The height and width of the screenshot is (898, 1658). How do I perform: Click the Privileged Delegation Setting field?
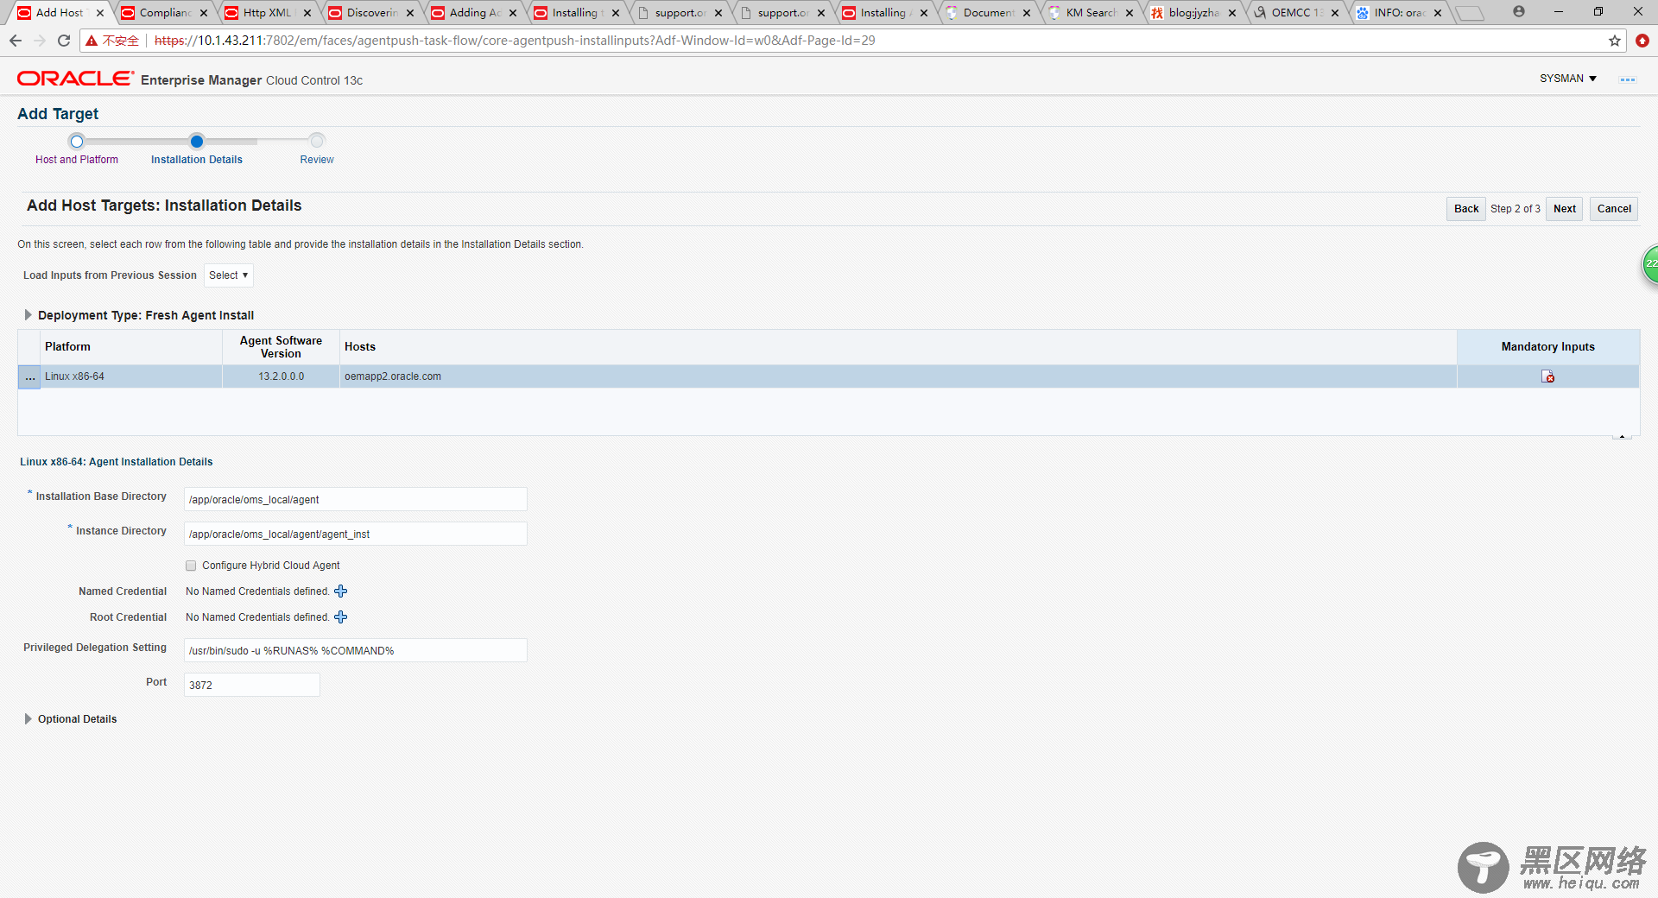coord(355,650)
